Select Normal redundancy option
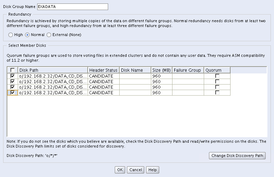This screenshot has width=274, height=177. click(x=27, y=35)
